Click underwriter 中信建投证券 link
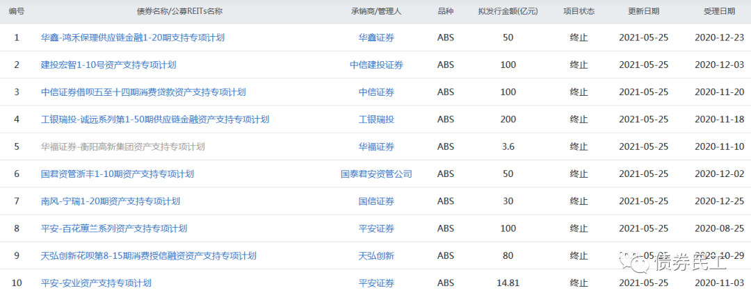 click(376, 65)
